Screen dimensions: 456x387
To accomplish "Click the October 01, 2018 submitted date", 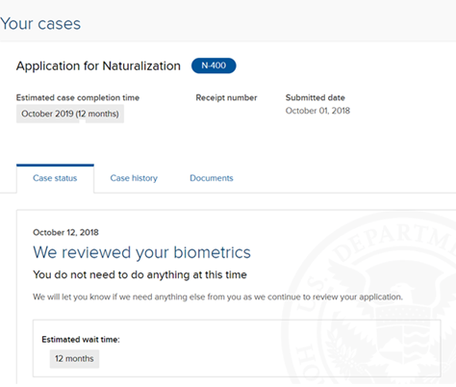I will click(317, 111).
